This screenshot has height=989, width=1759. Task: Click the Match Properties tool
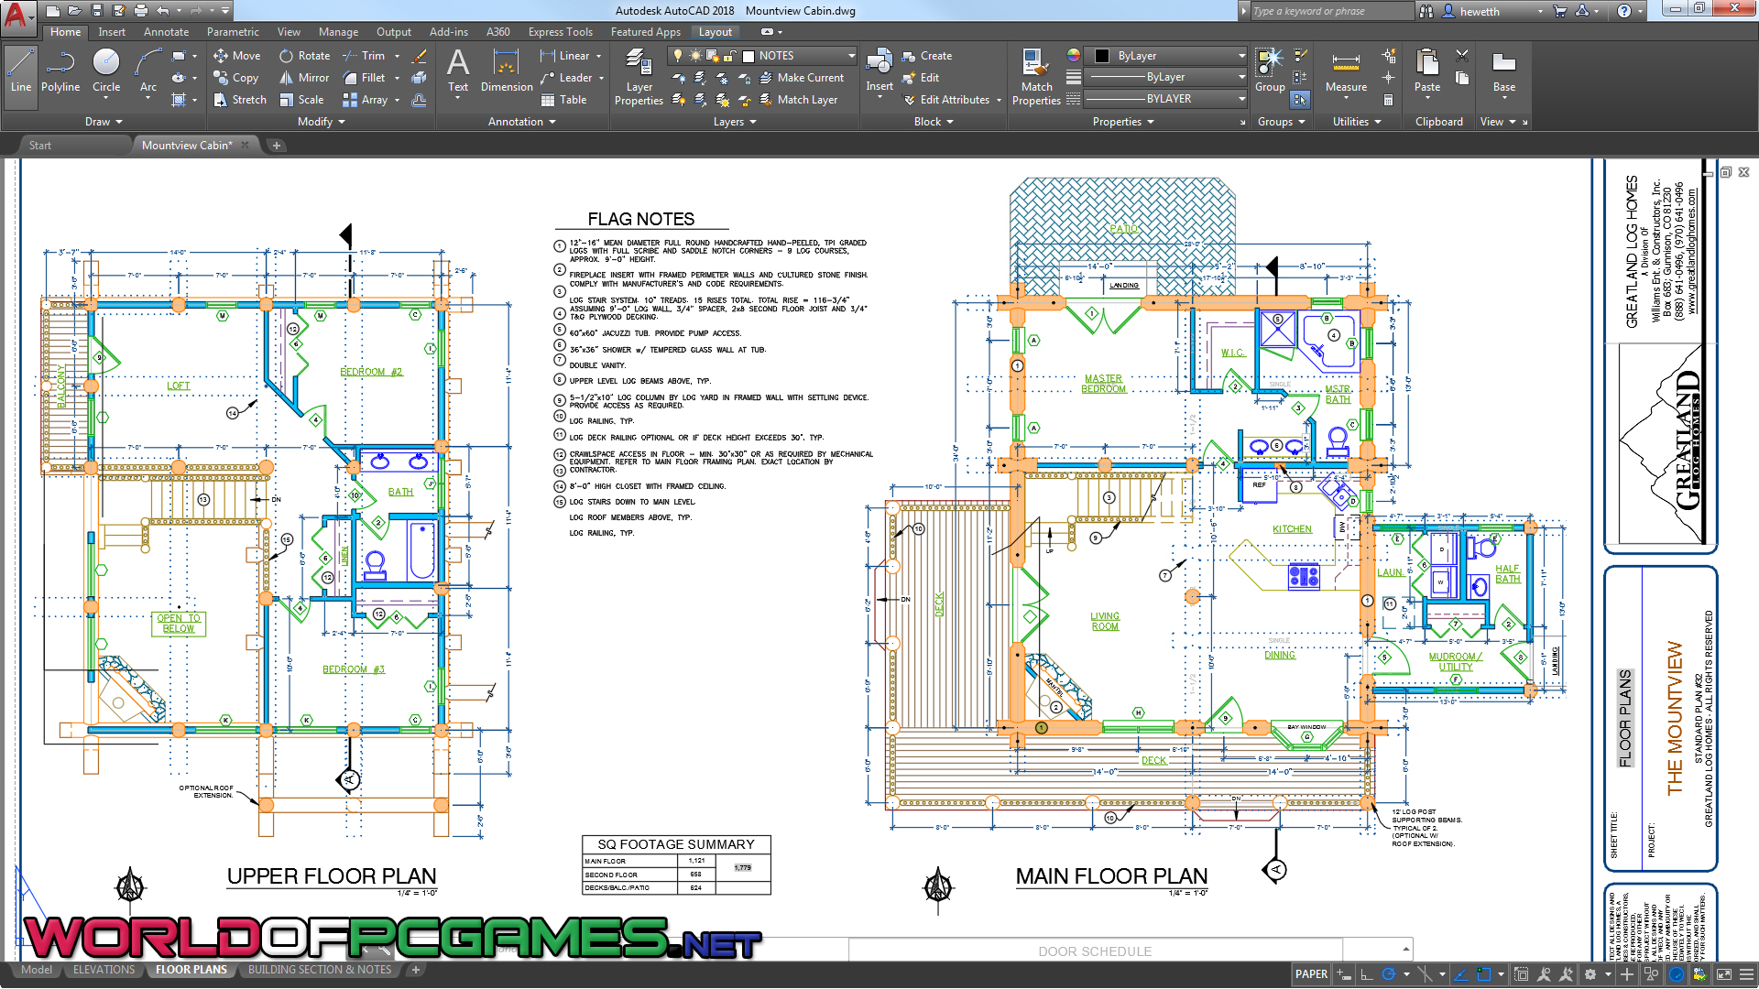(x=1036, y=78)
